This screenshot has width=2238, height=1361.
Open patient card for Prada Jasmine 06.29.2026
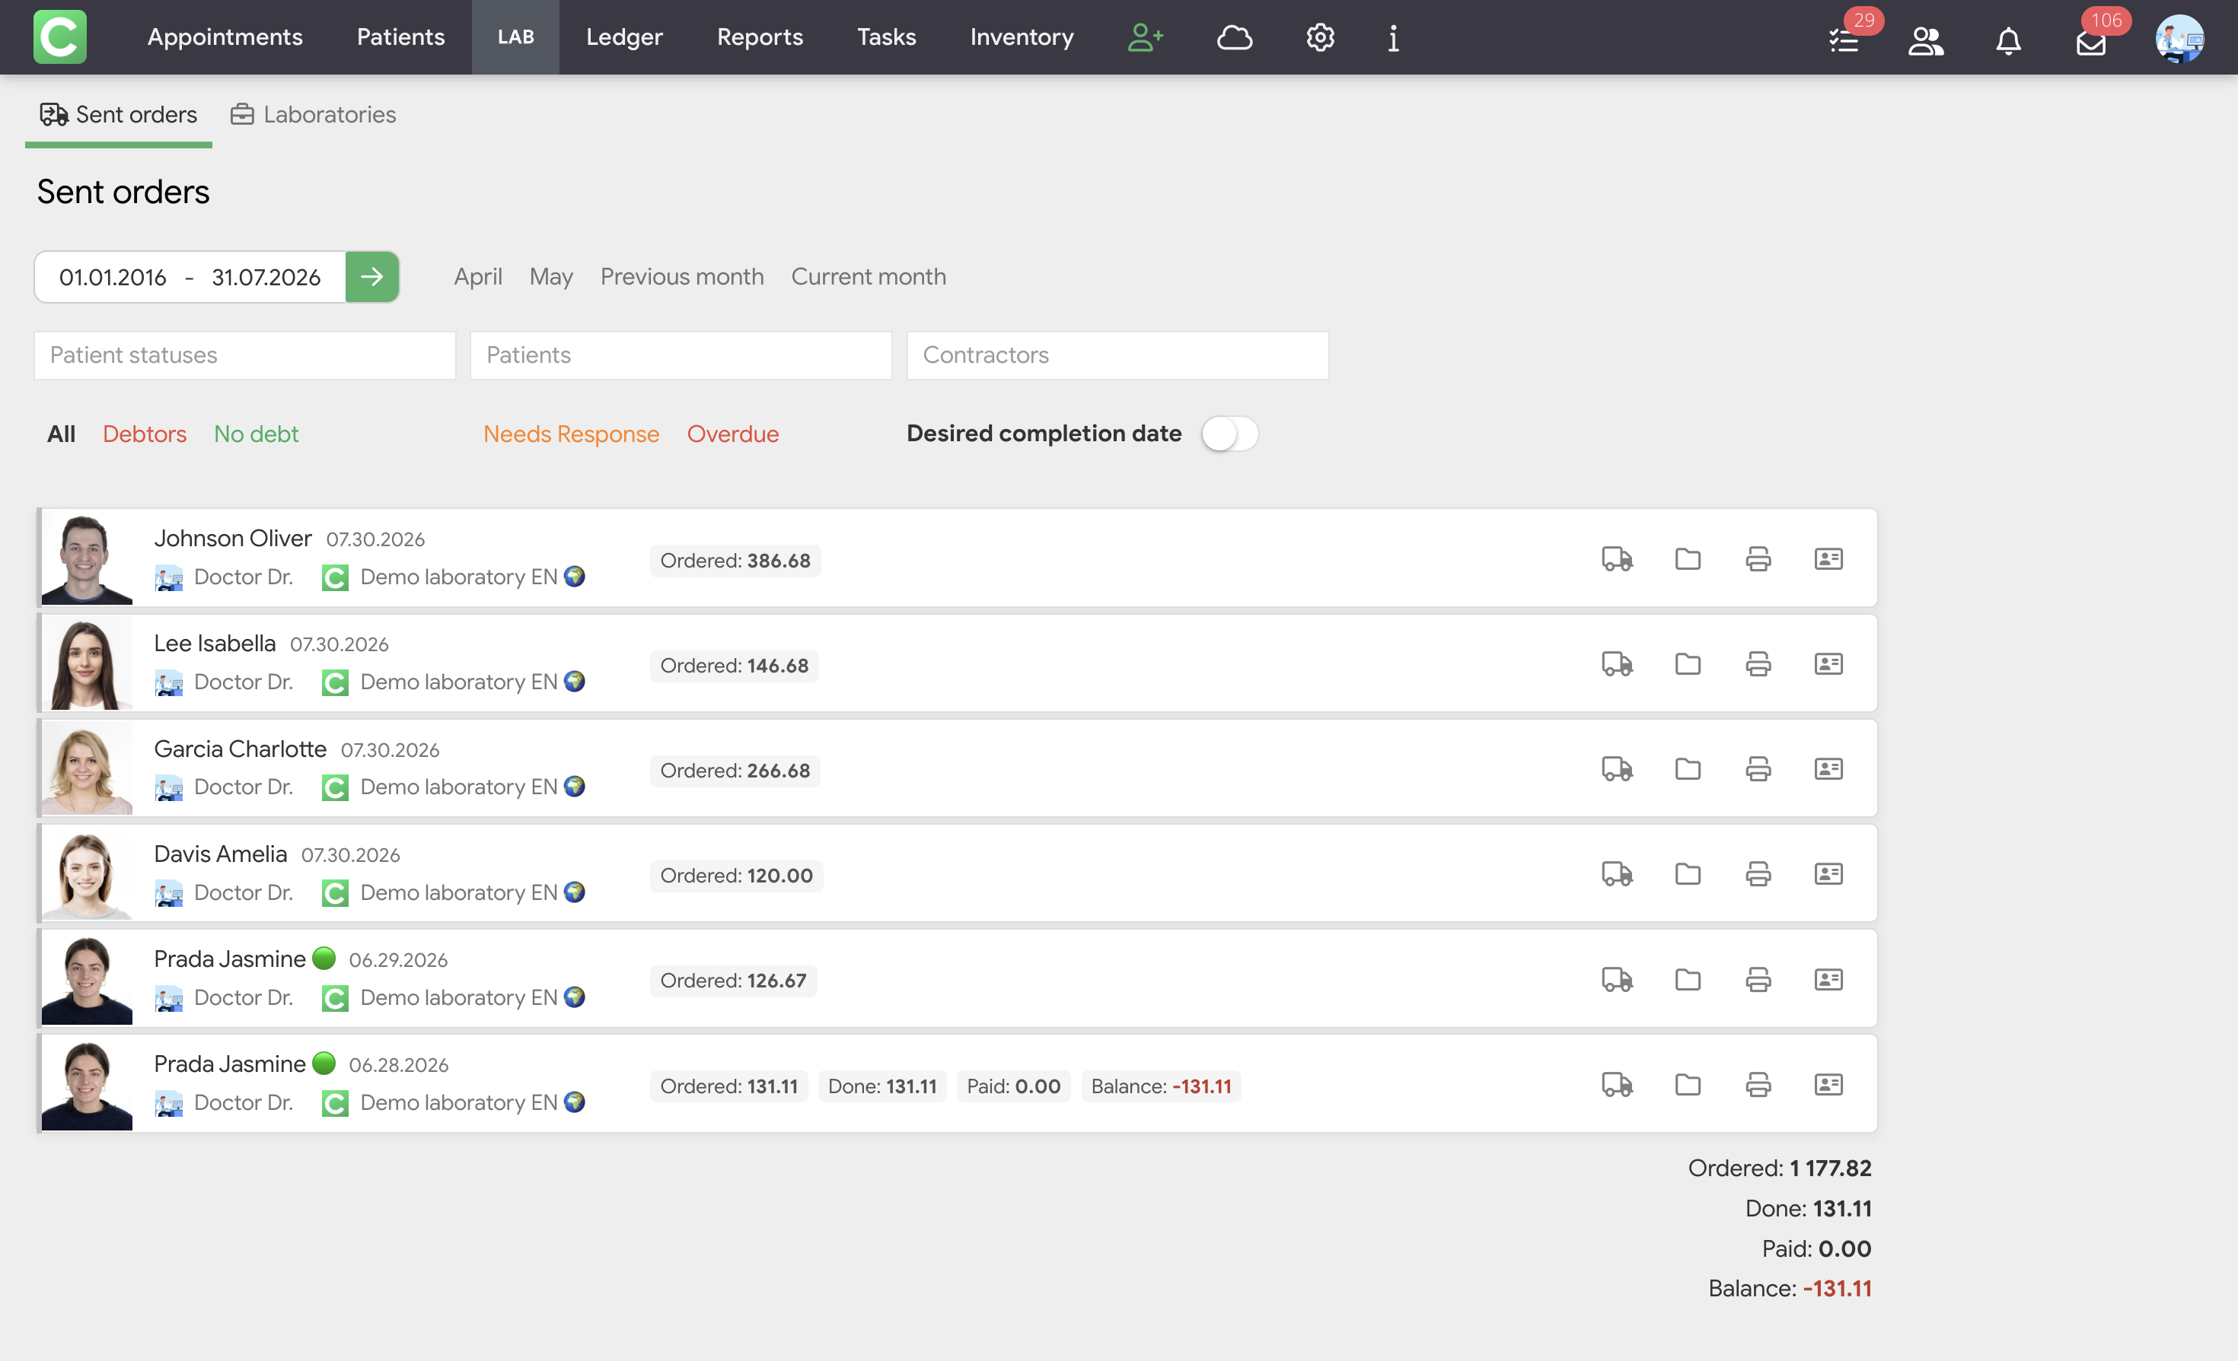[x=1828, y=979]
